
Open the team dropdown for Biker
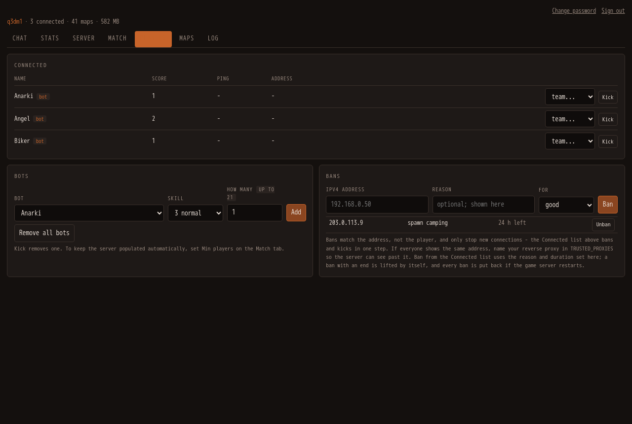[570, 141]
